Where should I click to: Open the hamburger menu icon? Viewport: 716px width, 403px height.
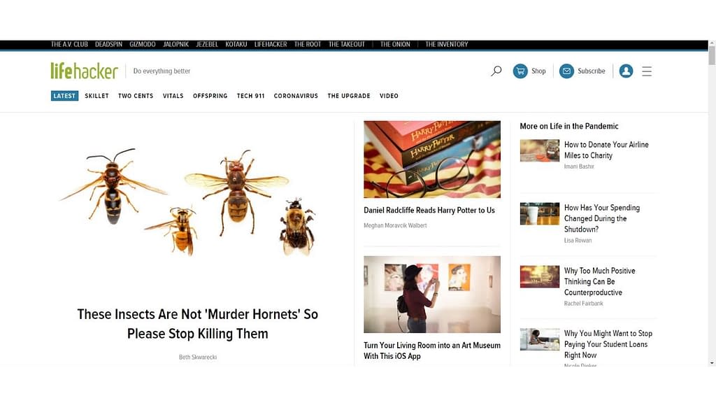pyautogui.click(x=647, y=71)
